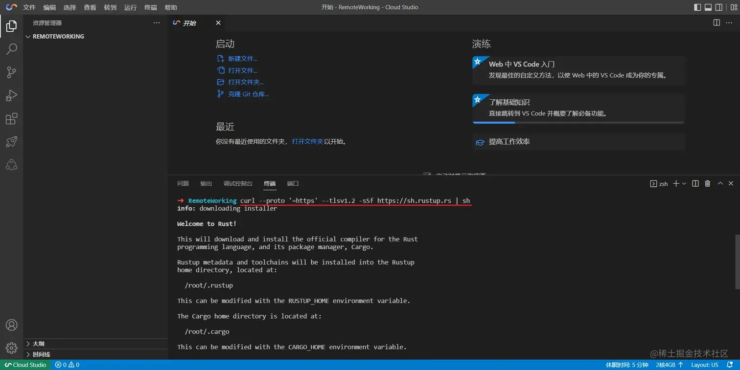Open editor more actions menu
The width and height of the screenshot is (740, 370).
pyautogui.click(x=730, y=22)
